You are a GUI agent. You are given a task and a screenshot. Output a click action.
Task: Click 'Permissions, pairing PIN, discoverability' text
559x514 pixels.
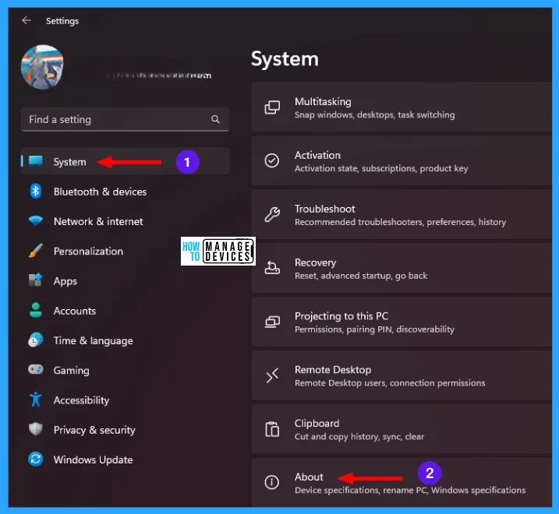[x=374, y=329]
